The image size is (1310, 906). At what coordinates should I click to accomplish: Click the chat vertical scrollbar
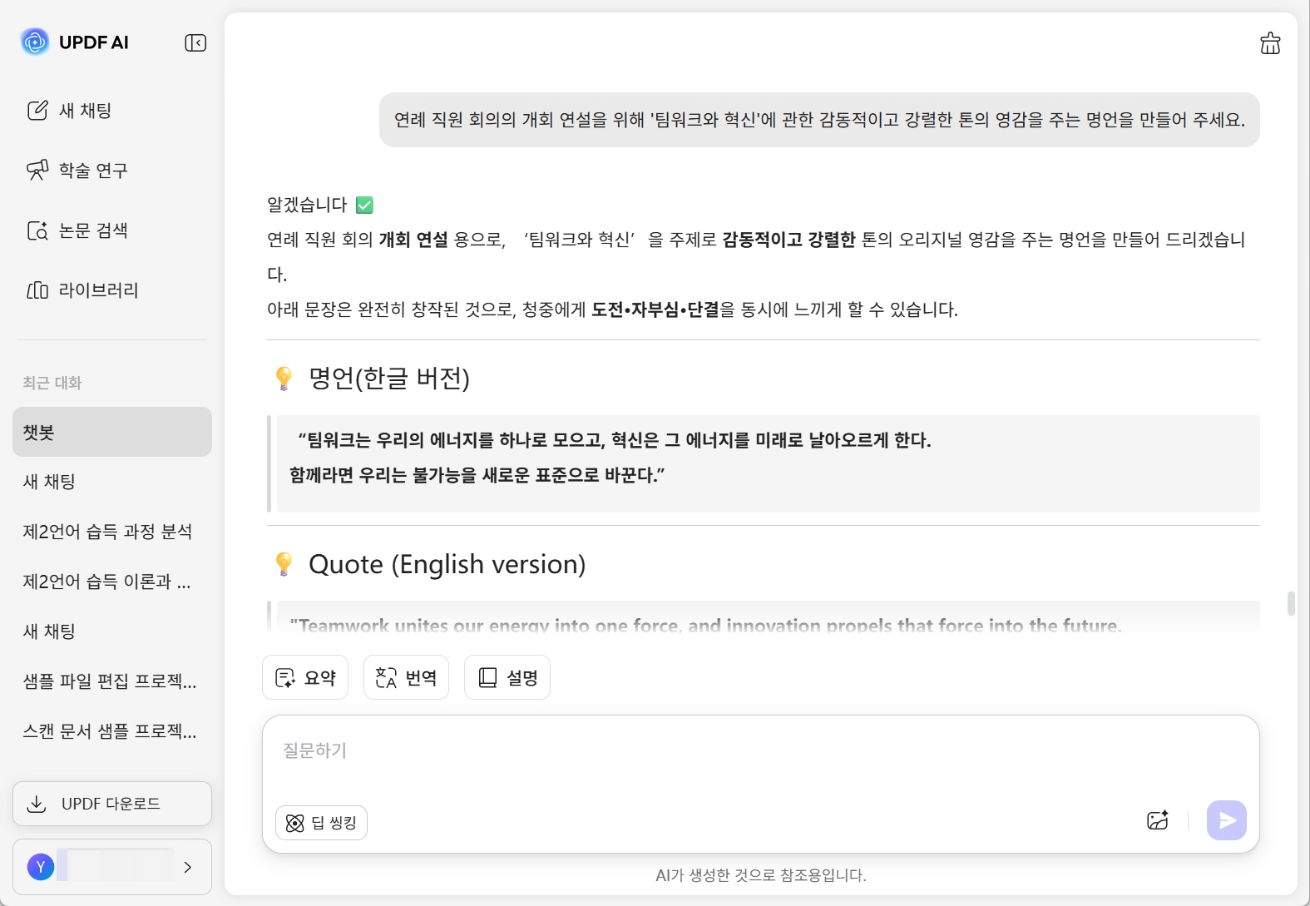tap(1291, 603)
